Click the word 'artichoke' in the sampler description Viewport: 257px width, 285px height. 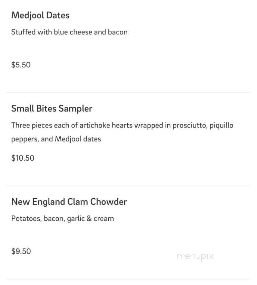95,125
